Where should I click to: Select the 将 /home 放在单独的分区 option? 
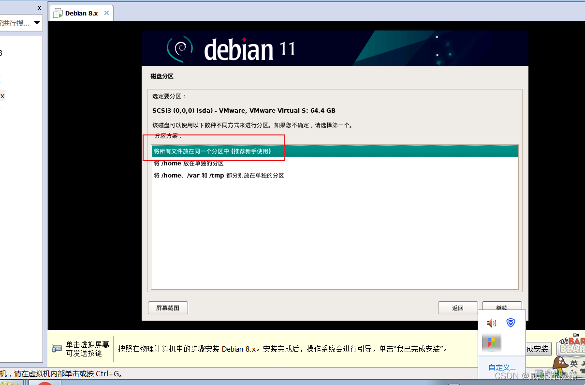tap(188, 163)
